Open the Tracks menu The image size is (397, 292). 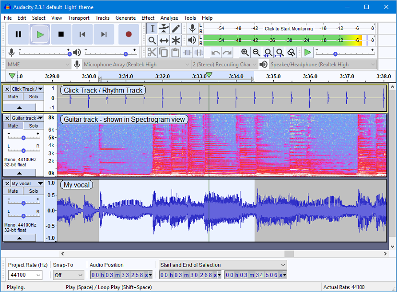pos(103,18)
